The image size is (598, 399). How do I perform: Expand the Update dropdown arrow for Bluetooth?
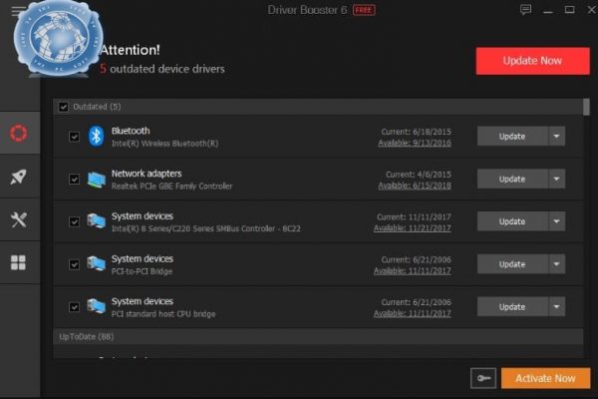tap(557, 137)
